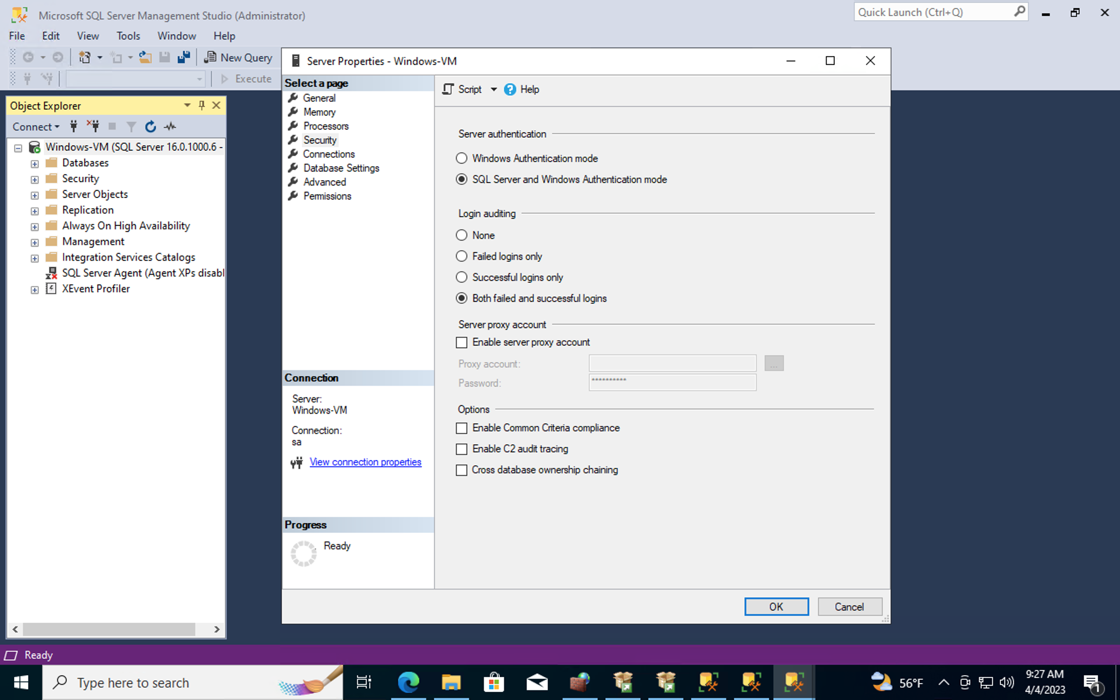Refresh Object Explorer with the blue arrow

point(150,126)
